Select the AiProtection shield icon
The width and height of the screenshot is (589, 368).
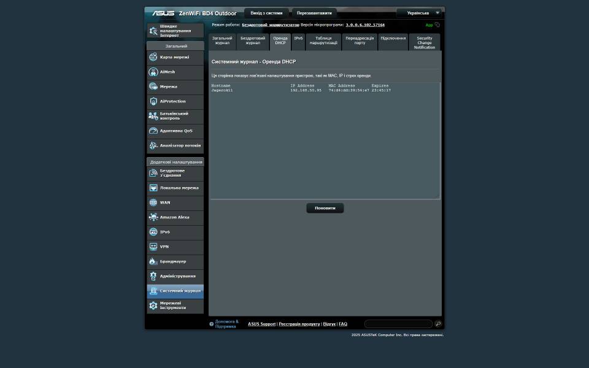tap(153, 101)
